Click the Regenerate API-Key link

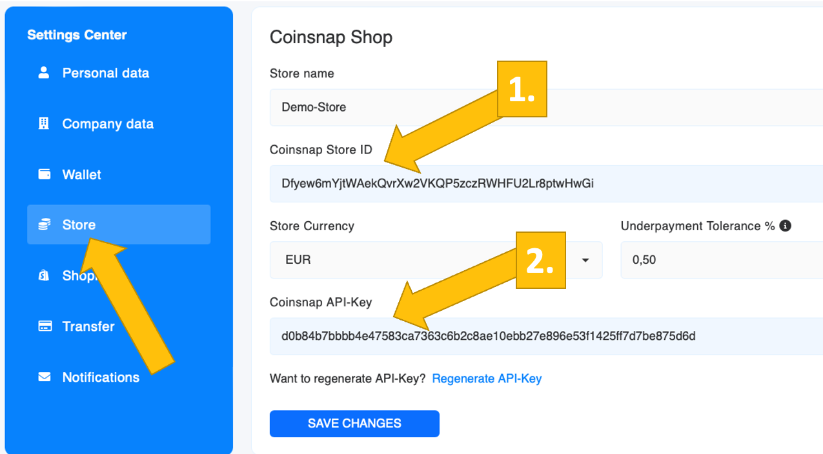click(x=487, y=379)
